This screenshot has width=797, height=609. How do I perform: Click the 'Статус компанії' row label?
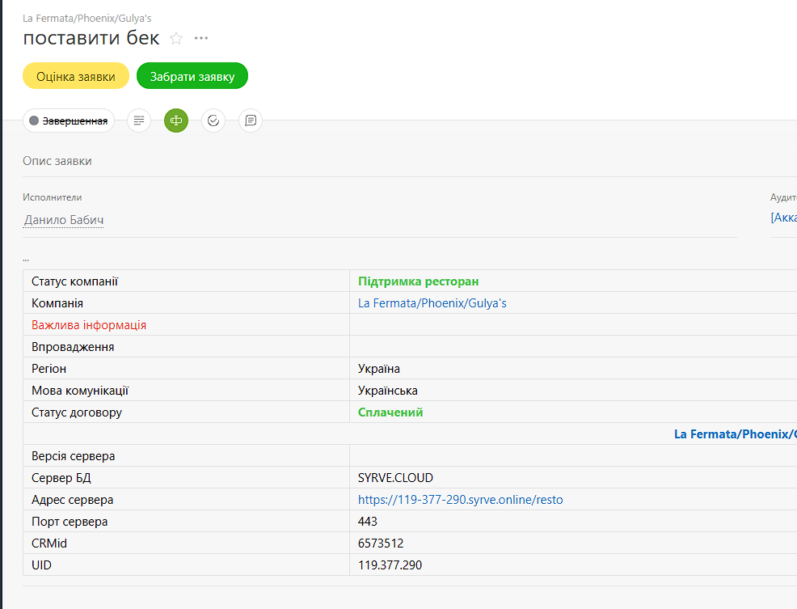74,281
